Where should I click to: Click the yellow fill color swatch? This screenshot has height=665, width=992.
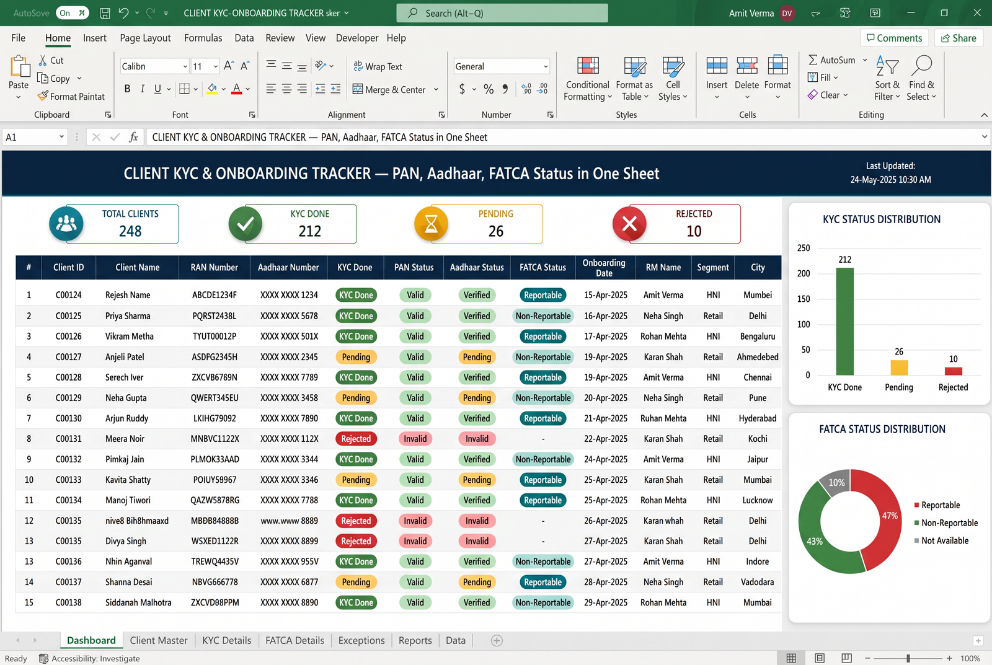pyautogui.click(x=212, y=89)
